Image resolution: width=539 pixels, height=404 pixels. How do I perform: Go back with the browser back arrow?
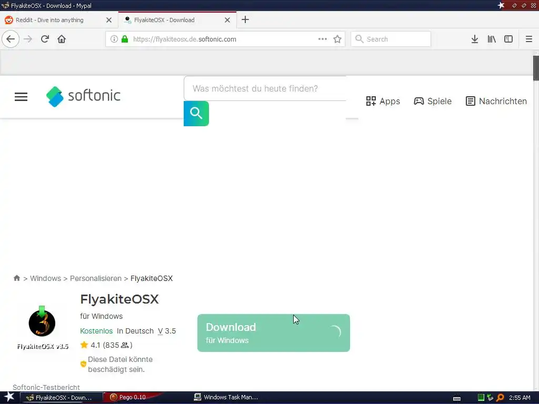click(x=11, y=39)
